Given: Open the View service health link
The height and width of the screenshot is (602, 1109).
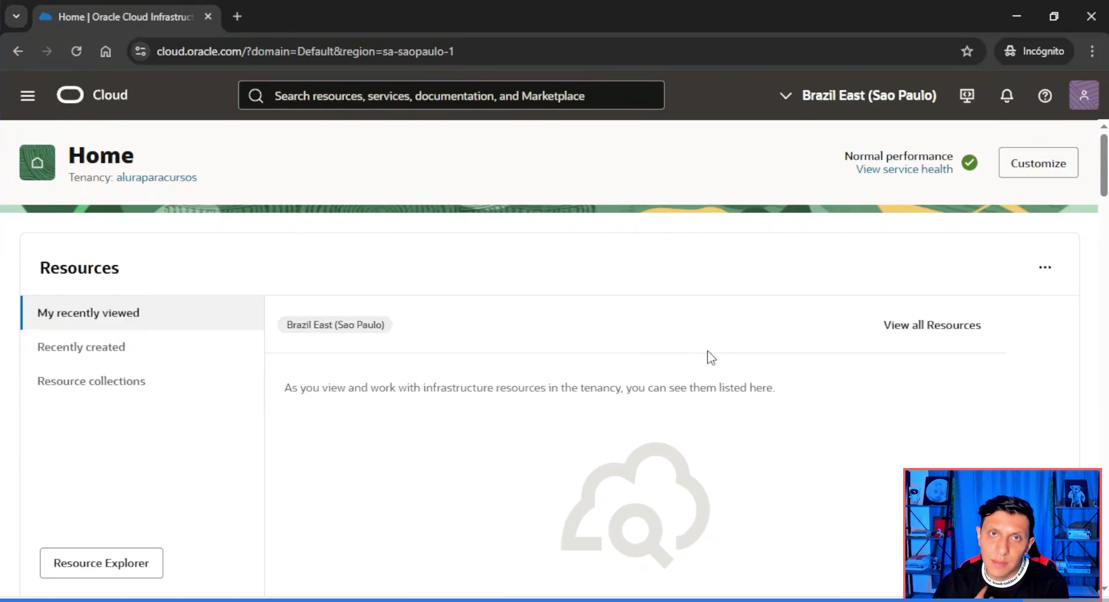Looking at the screenshot, I should 904,169.
